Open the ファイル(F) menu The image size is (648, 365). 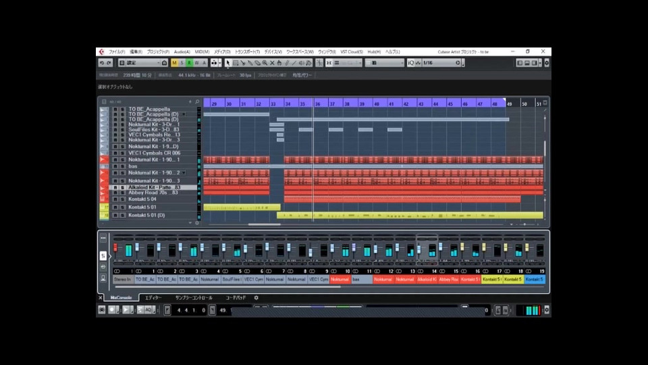[x=117, y=52]
